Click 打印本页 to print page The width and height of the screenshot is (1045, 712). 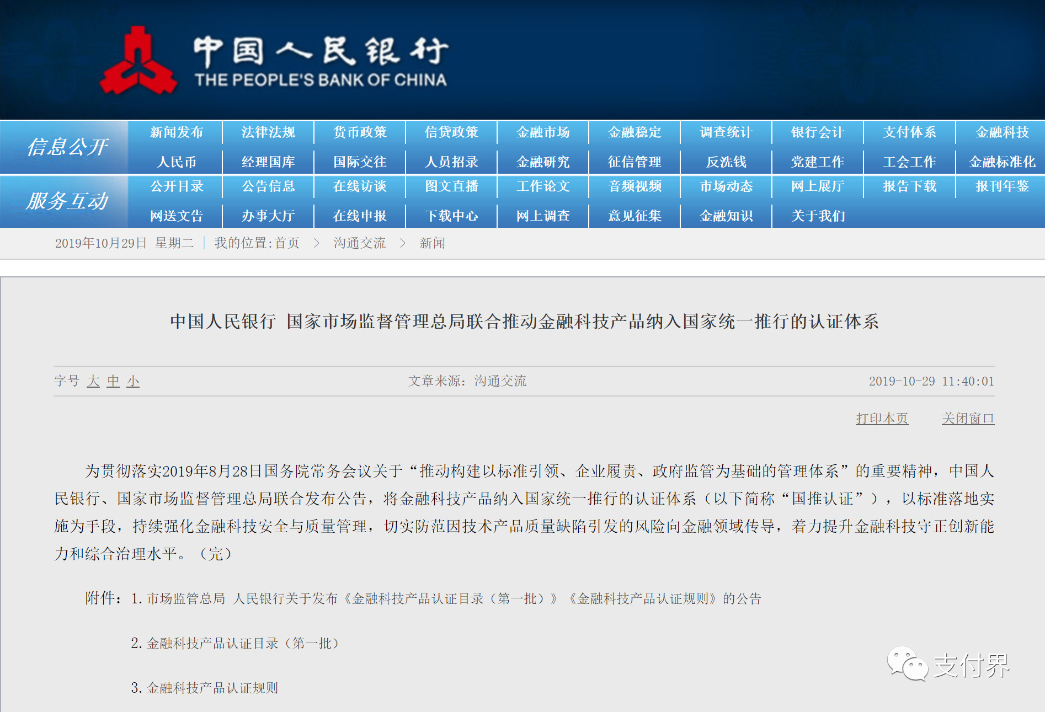click(882, 419)
